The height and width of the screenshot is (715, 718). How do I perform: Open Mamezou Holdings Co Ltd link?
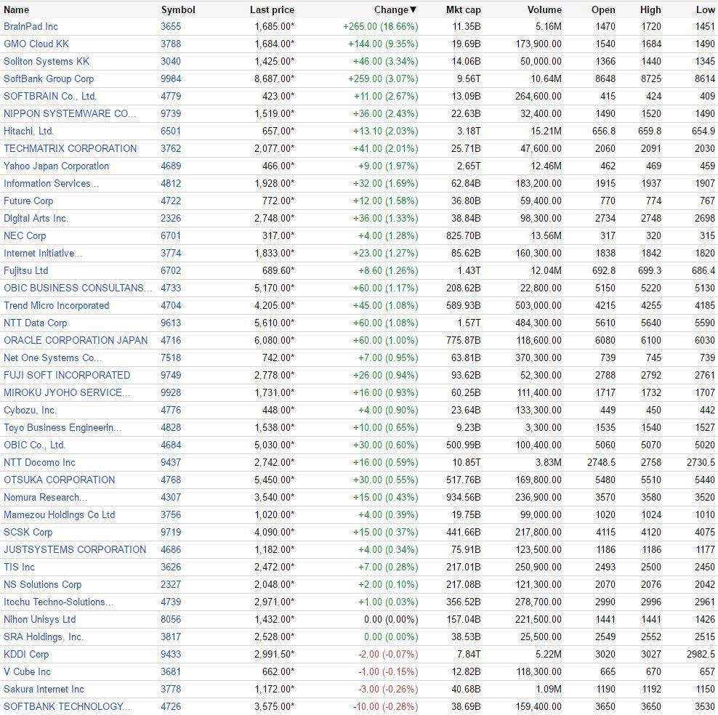pyautogui.click(x=59, y=514)
